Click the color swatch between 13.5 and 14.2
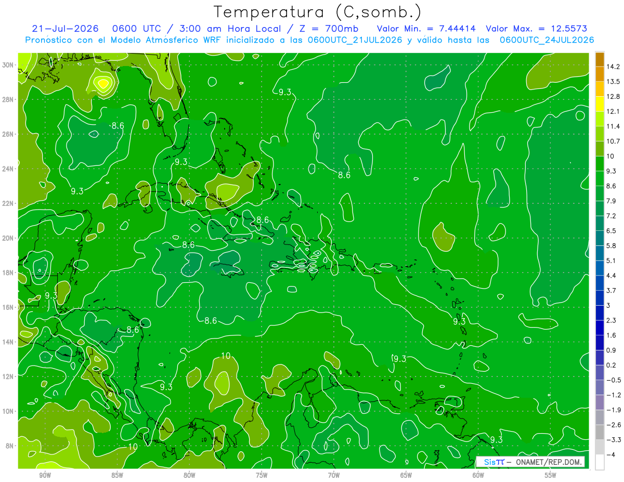 tap(600, 74)
